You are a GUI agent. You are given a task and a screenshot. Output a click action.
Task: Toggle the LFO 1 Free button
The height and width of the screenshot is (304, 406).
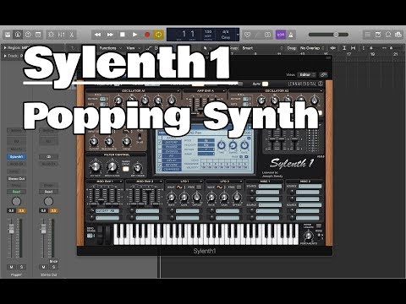(x=199, y=187)
